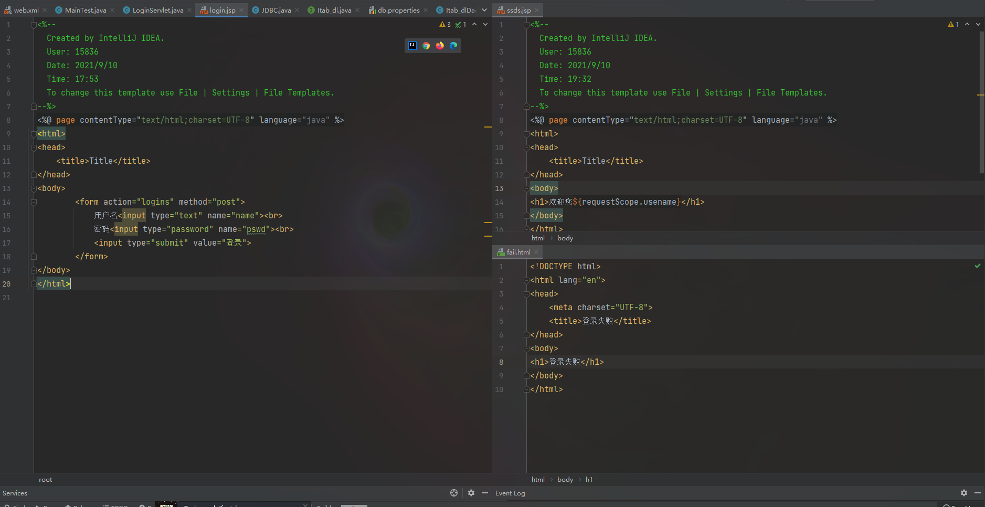Close the LoginServlet.java tab
Image resolution: width=985 pixels, height=507 pixels.
[x=189, y=10]
